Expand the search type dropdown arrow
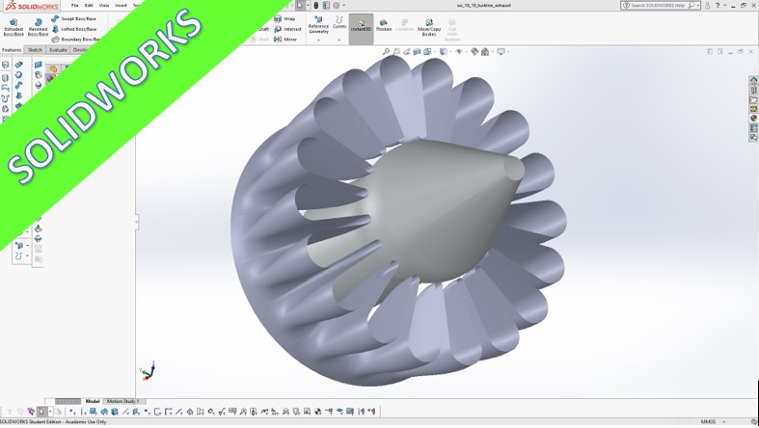Viewport: 759px width, 428px height. [x=698, y=6]
